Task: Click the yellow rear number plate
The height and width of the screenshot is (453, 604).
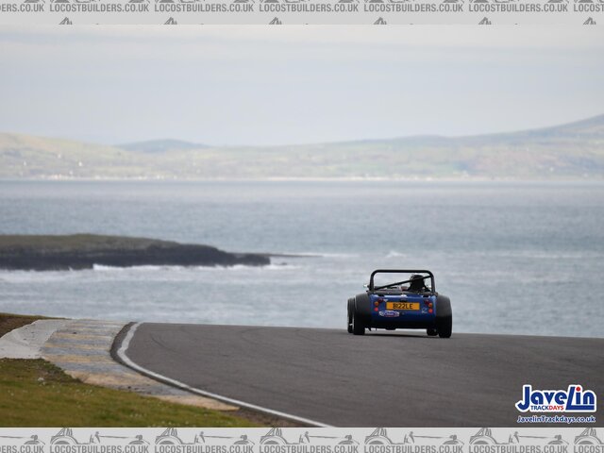Action: tap(402, 306)
